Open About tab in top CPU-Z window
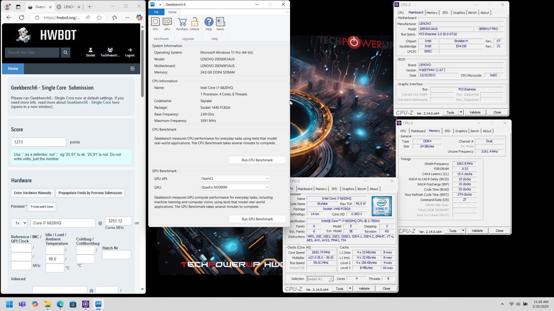Viewport: 554px width, 311px height. 485,13
